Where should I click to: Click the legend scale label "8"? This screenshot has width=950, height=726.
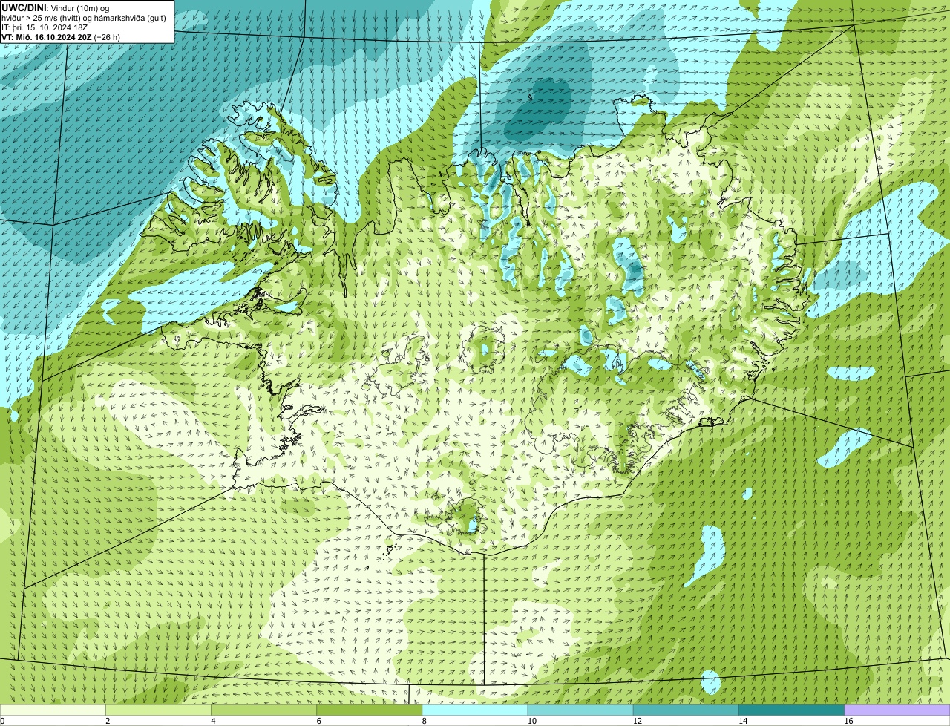click(425, 721)
